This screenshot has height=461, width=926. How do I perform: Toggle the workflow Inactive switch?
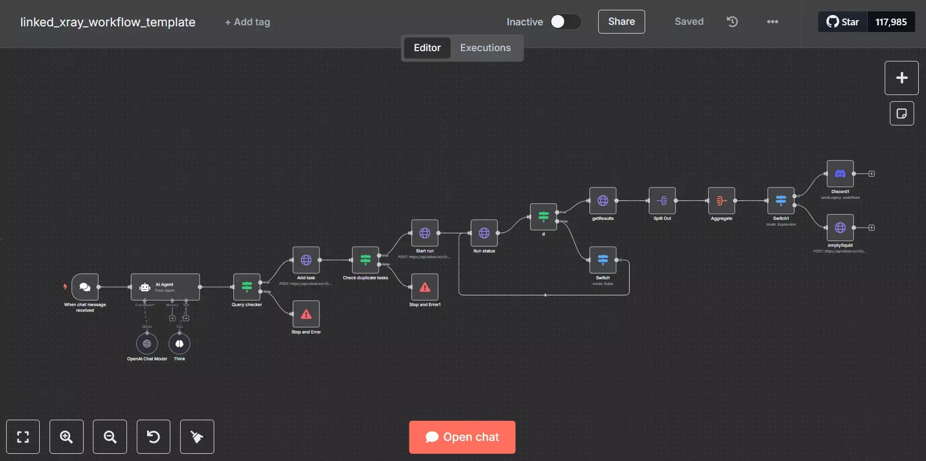565,22
